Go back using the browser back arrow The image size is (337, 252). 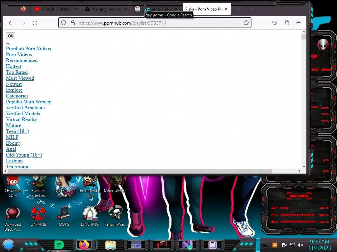(11, 23)
